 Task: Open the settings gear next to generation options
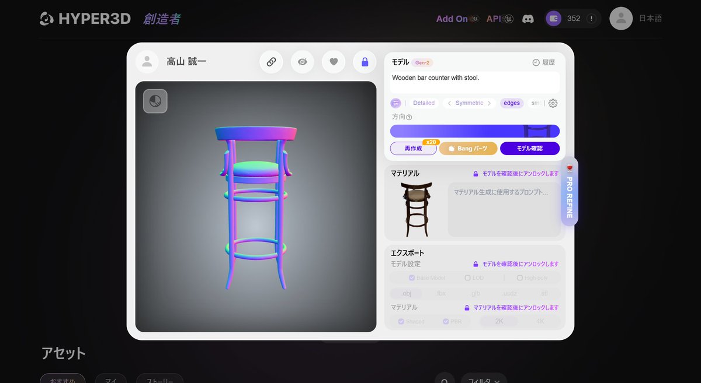(553, 103)
